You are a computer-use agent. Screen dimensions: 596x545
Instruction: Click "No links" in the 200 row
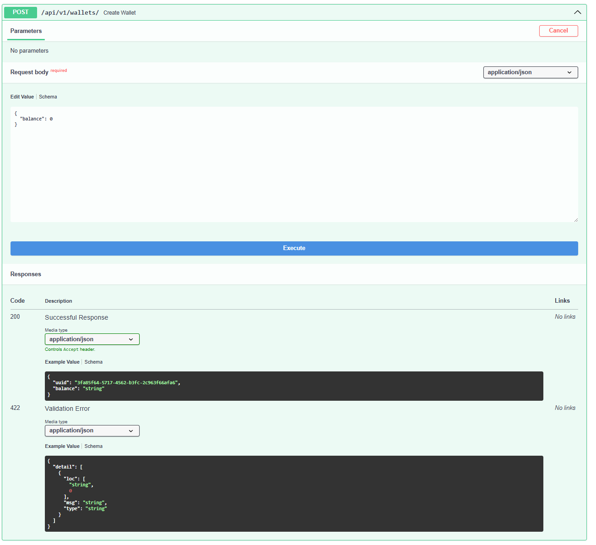click(565, 317)
